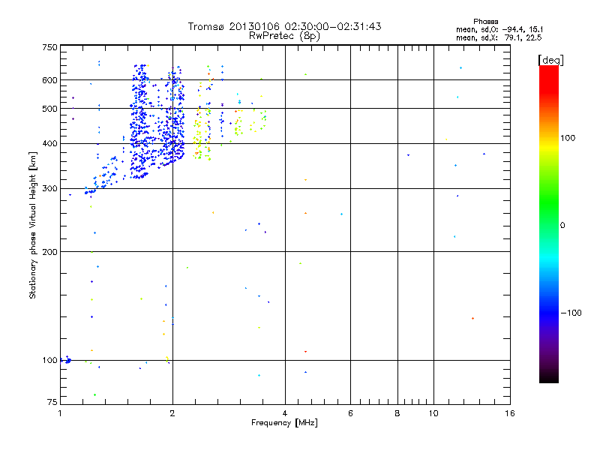Viewport: 600px width, 450px height.
Task: Click the 'mean, sd,X: 79.1, 22.5' statistics line
Action: 499,37
